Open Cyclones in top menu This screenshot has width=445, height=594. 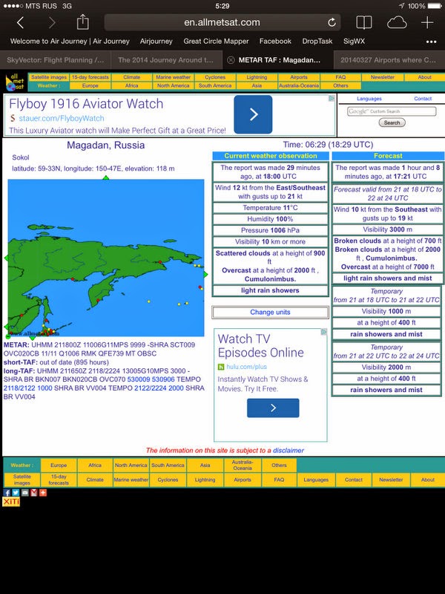coord(215,77)
